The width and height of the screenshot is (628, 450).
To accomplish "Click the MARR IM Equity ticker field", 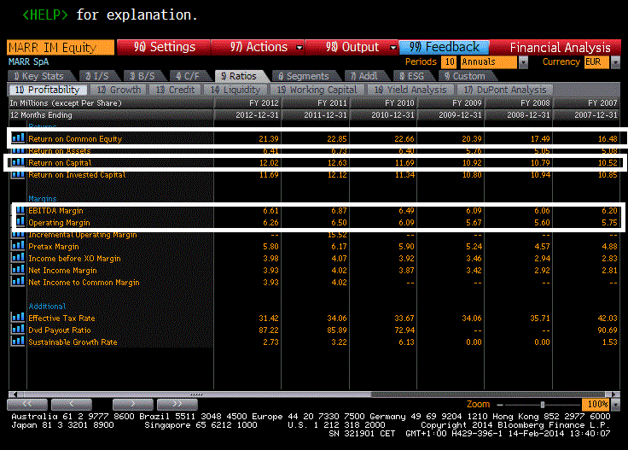I will coord(61,47).
